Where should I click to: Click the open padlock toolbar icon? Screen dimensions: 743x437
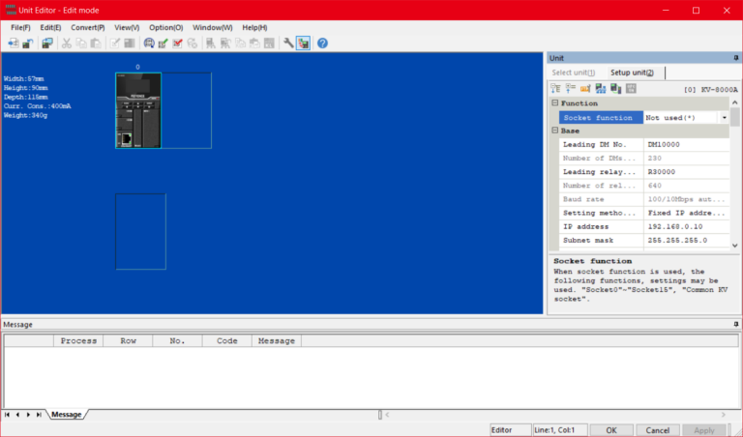point(28,44)
